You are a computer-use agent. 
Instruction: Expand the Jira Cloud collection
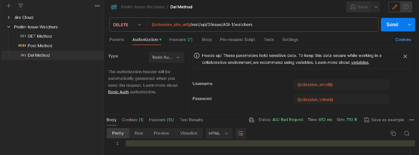click(8, 17)
